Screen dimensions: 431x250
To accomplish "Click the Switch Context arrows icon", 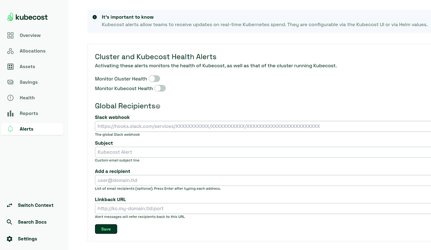I will 10,205.
